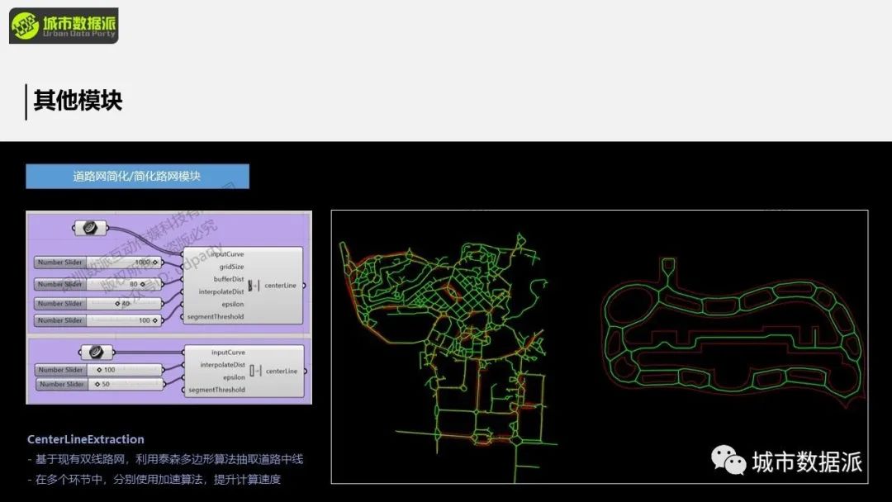Screen dimensions: 892x502
Task: Select the Number Slider set to 40
Action: (97, 304)
